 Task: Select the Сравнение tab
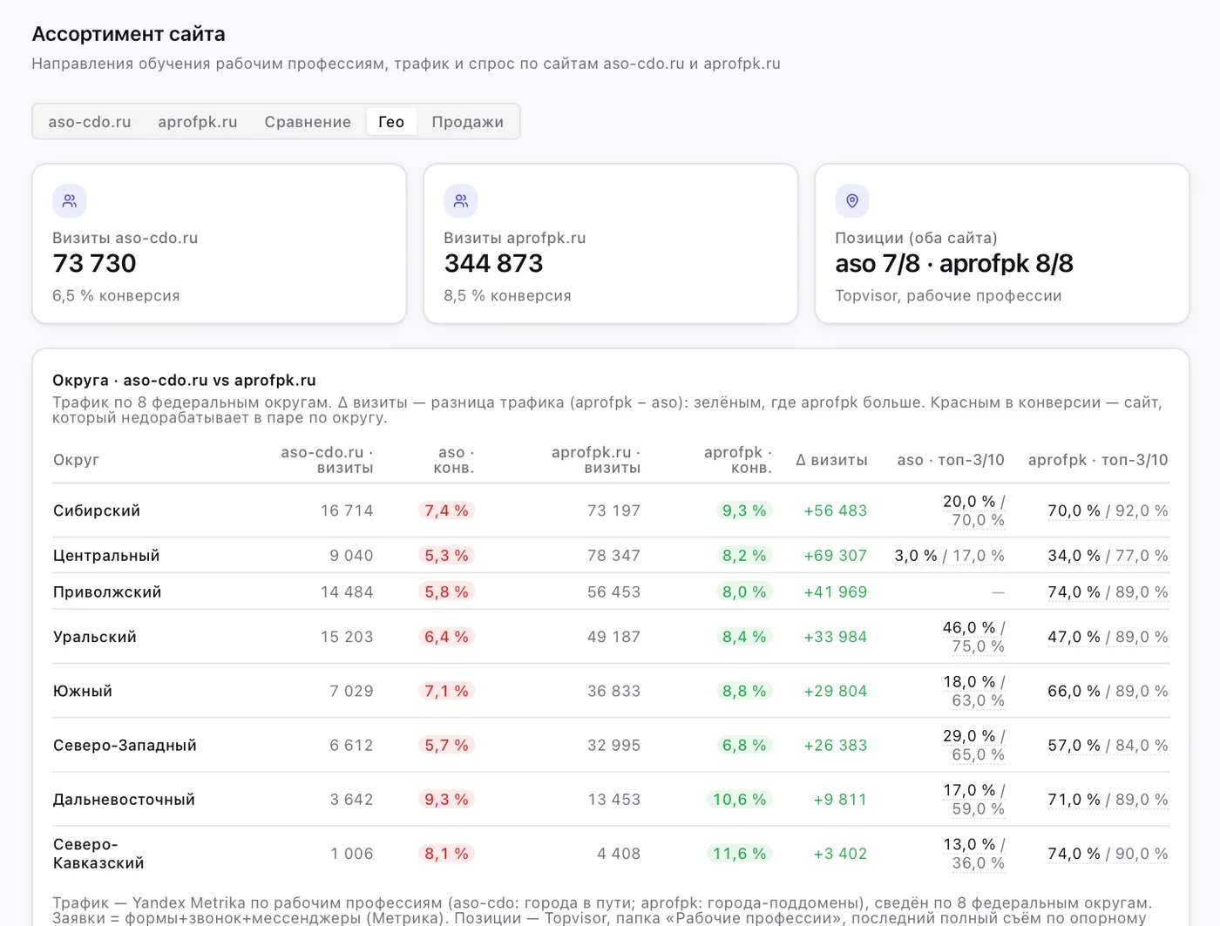pyautogui.click(x=308, y=122)
